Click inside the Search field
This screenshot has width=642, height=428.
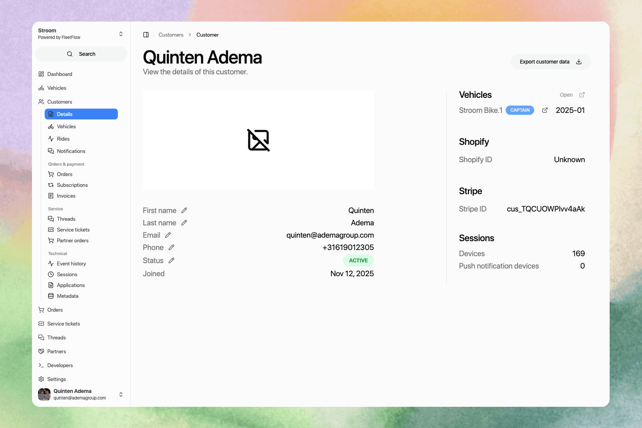click(x=81, y=54)
